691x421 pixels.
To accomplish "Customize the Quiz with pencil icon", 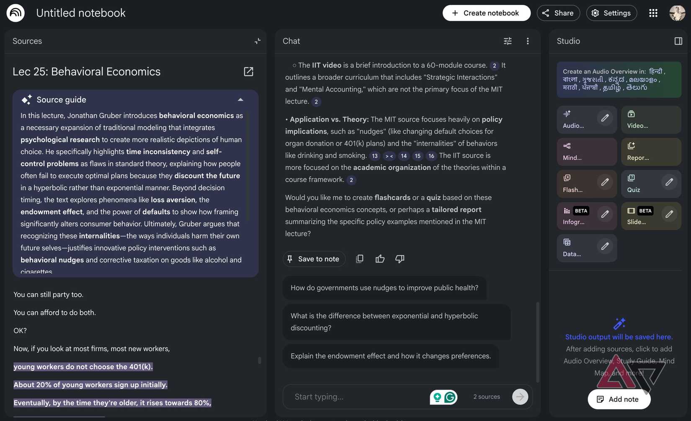I will tap(669, 182).
